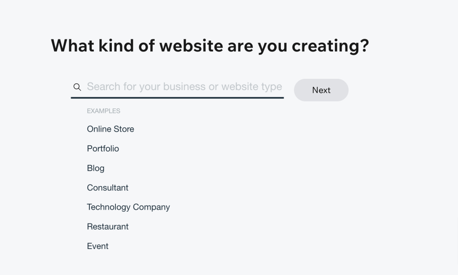Click the word 'creating?' in the heading
This screenshot has width=458, height=275.
click(331, 46)
